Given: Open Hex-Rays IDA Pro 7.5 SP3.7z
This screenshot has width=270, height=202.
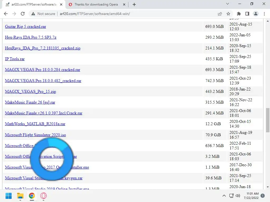Looking at the screenshot, I should (31, 37).
